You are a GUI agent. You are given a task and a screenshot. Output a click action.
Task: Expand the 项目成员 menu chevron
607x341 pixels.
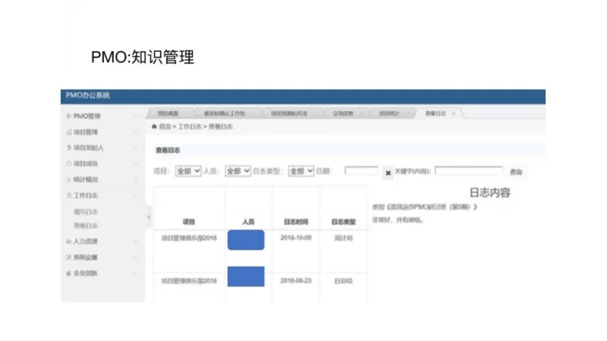point(135,164)
